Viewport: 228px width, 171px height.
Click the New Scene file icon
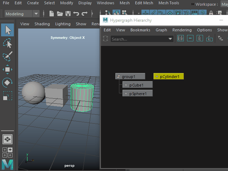coord(51,14)
